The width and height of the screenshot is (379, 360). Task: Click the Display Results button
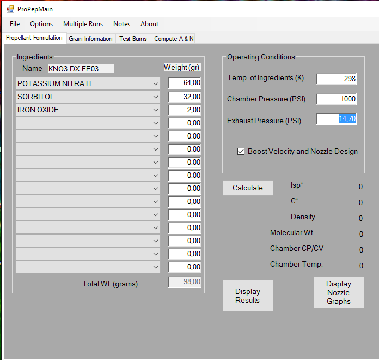(248, 296)
